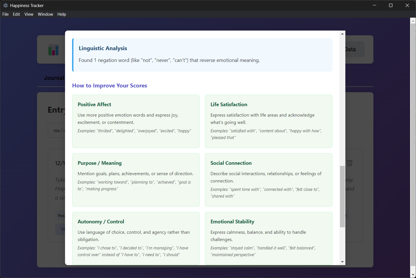
Task: Click the Linguistic Analysis heading
Action: click(x=103, y=48)
